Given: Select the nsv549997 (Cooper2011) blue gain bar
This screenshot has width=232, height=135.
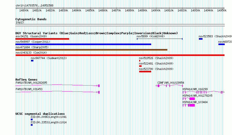Looking at the screenshot, I should [83, 44].
